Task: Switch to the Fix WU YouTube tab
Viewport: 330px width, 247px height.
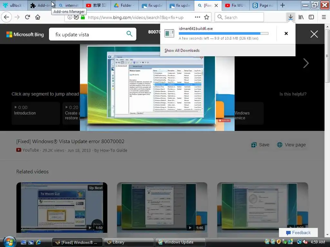Action: [236, 5]
